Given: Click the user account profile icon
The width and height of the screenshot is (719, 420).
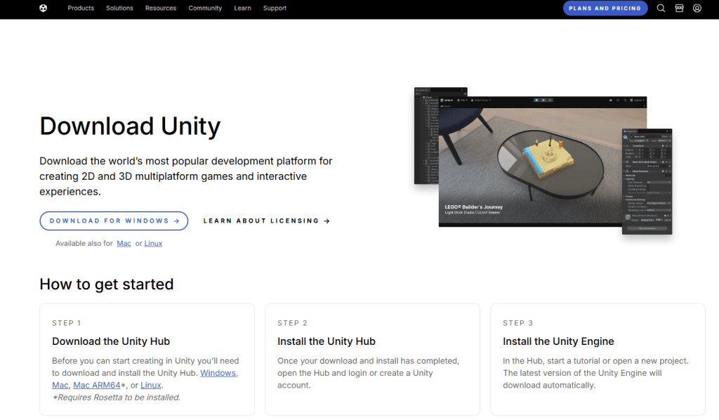Looking at the screenshot, I should coord(697,8).
